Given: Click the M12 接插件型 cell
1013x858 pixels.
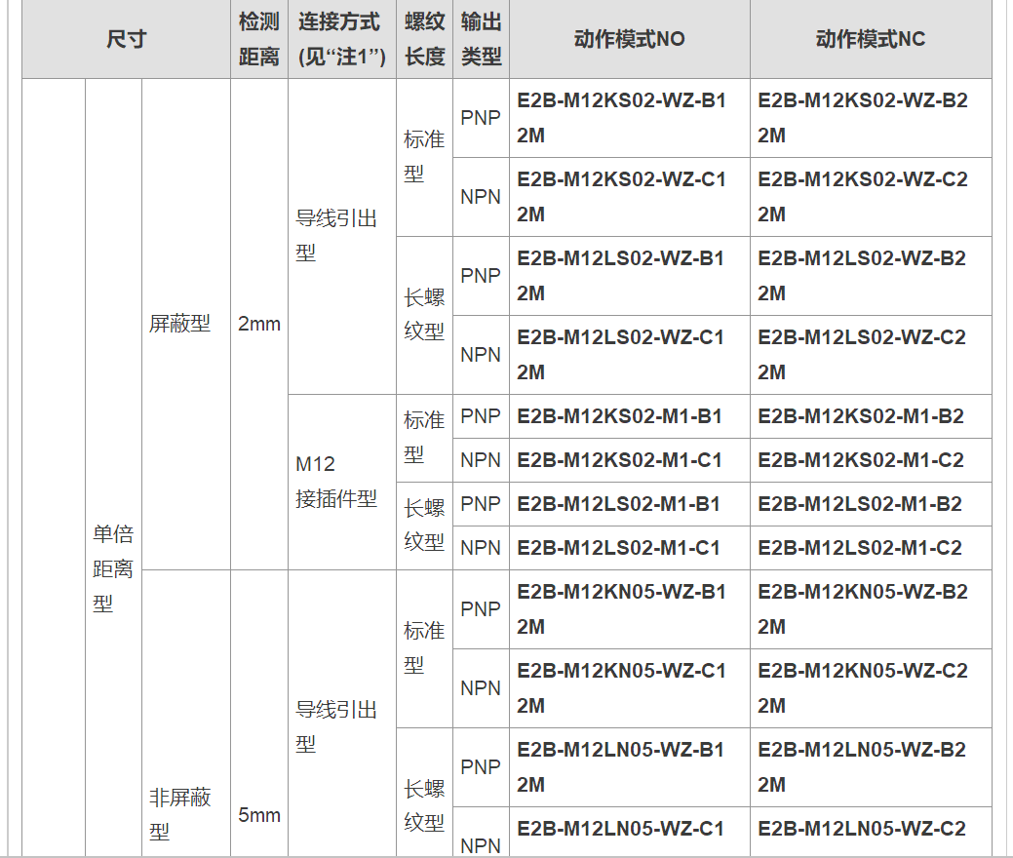Looking at the screenshot, I should click(x=342, y=482).
